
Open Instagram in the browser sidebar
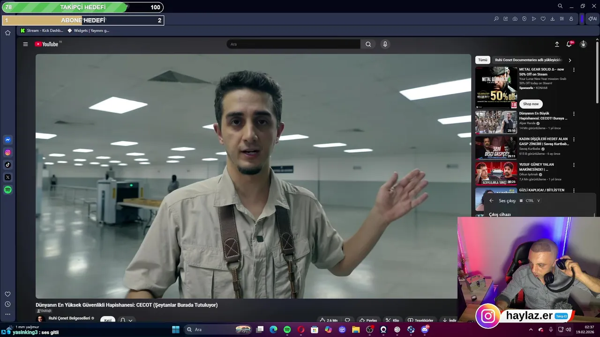[7, 152]
